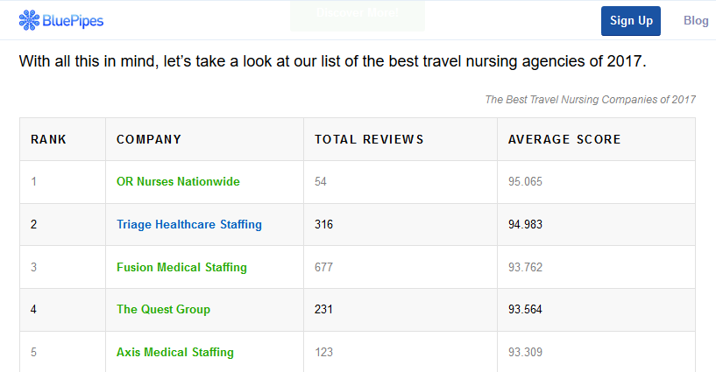The image size is (716, 372).
Task: Open the OR Nurses Nationwide link
Action: [x=178, y=181]
